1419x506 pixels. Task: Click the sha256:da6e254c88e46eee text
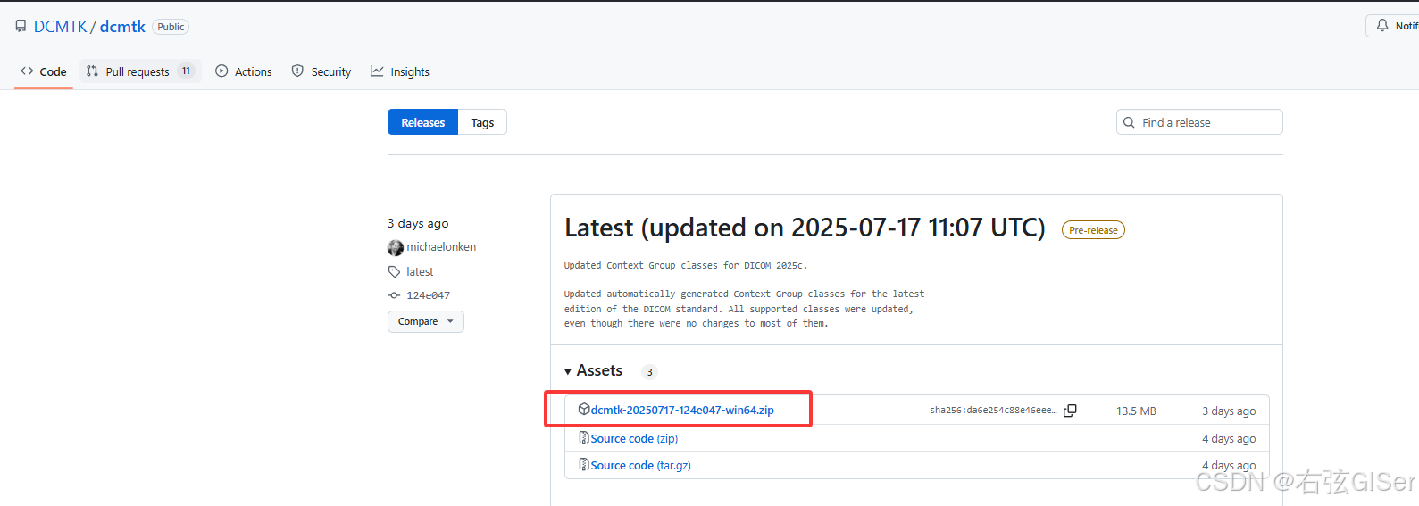(993, 411)
